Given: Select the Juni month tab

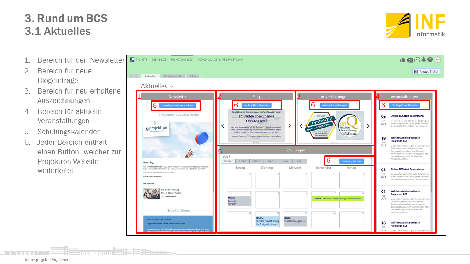Looking at the screenshot, I should point(299,161).
